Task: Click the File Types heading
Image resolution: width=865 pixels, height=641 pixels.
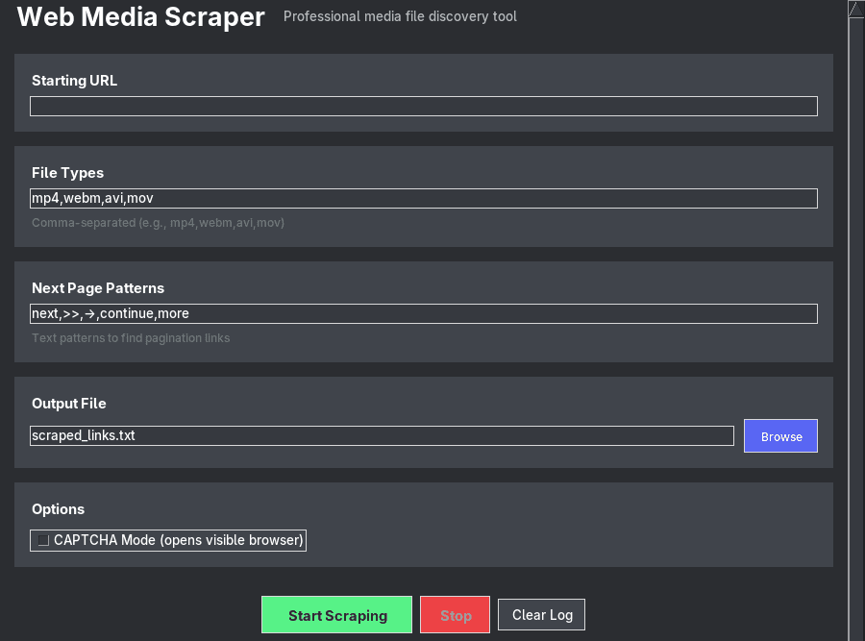Action: (x=67, y=173)
